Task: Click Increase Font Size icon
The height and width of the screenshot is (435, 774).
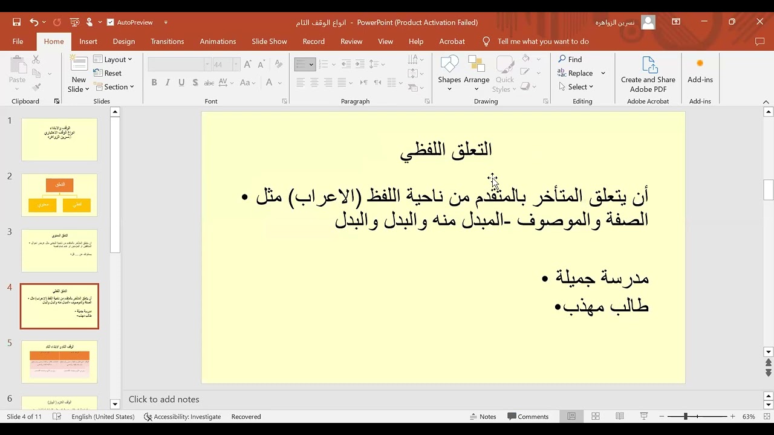Action: click(x=249, y=64)
